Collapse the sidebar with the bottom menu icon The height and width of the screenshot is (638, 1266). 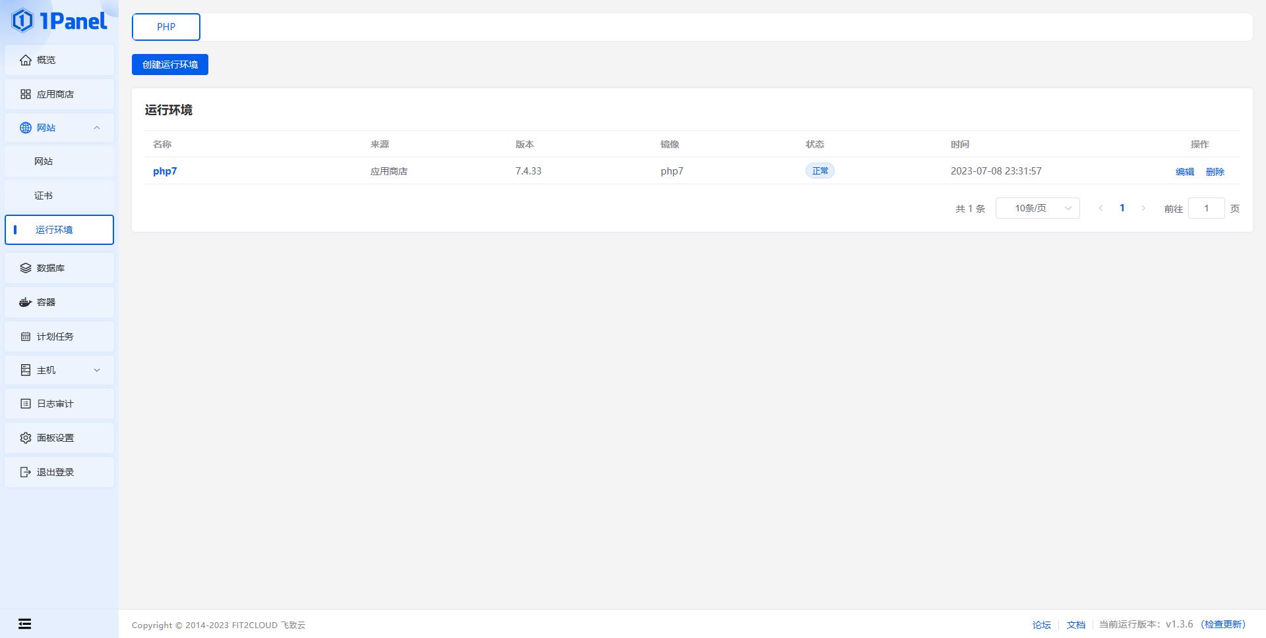click(24, 624)
